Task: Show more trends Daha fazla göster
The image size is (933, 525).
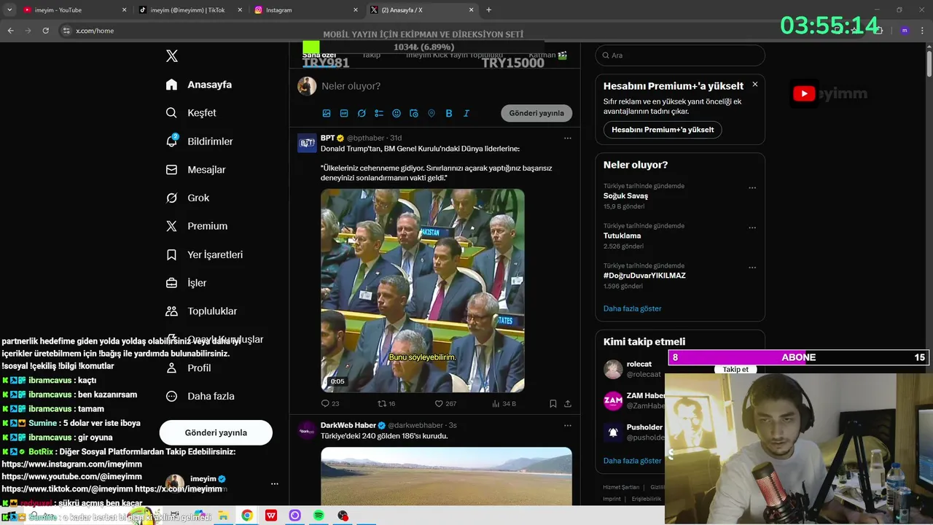Action: tap(632, 308)
